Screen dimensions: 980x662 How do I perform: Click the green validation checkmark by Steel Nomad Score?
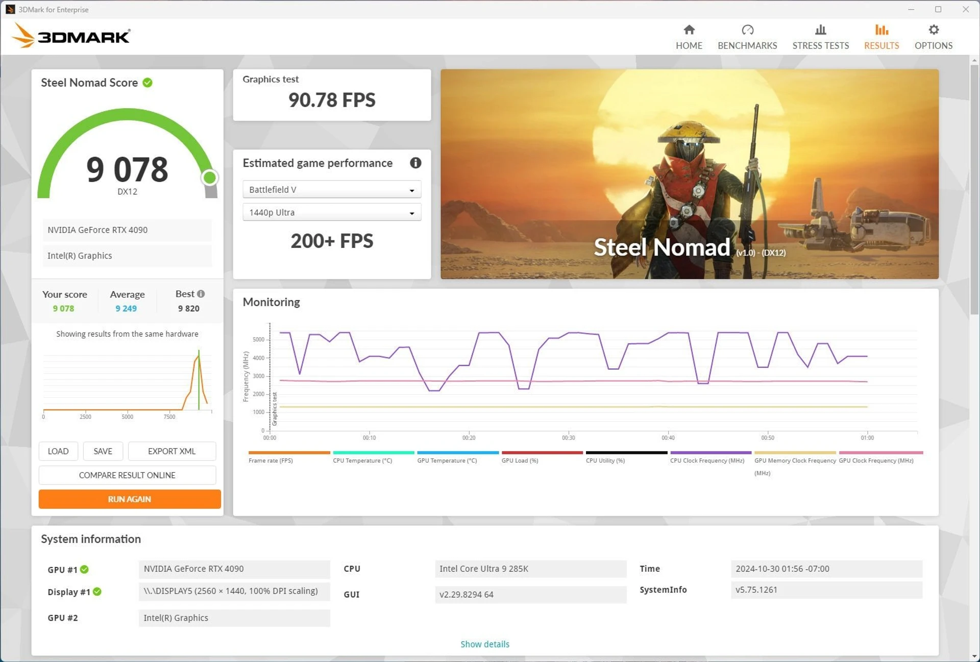pos(148,83)
